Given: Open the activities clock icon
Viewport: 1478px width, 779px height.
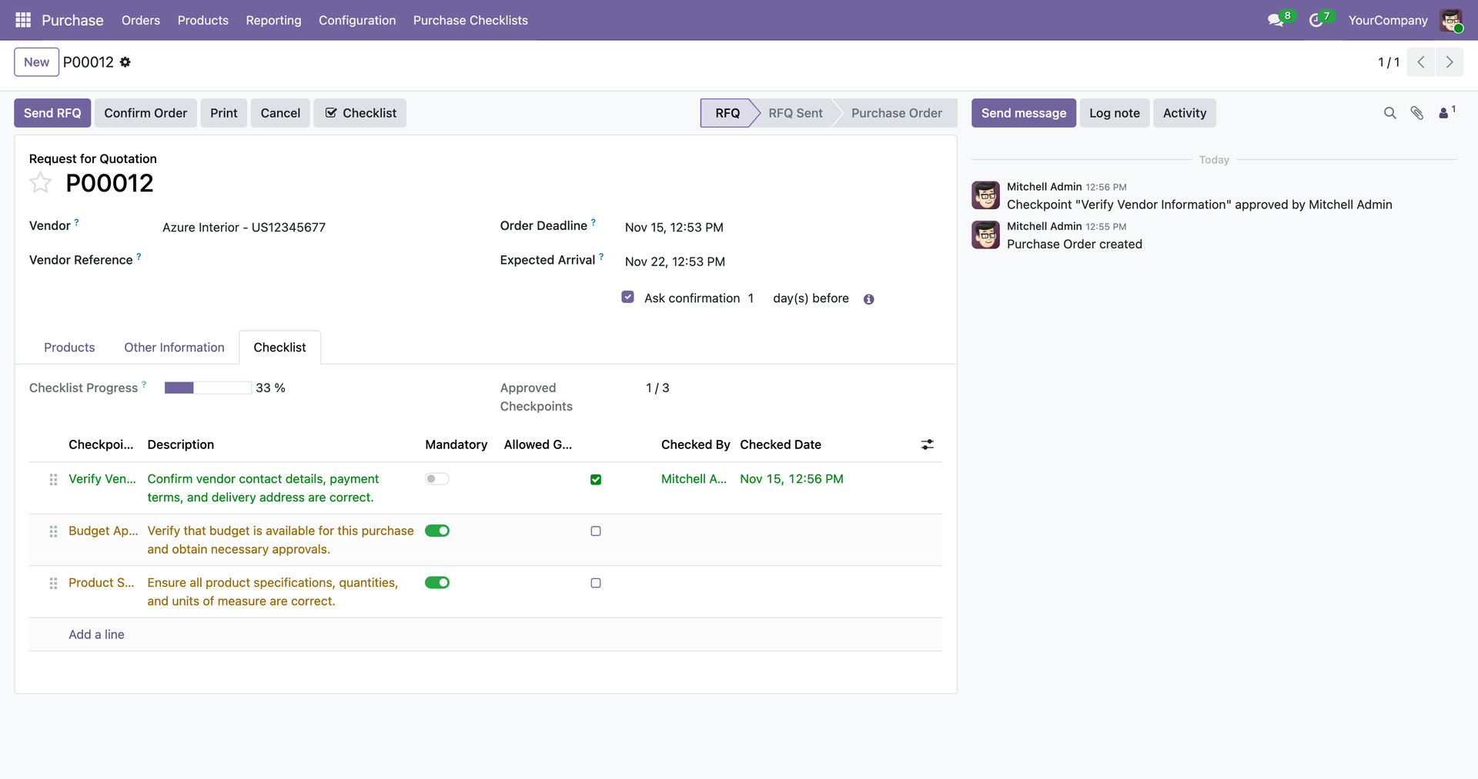Looking at the screenshot, I should pyautogui.click(x=1316, y=20).
